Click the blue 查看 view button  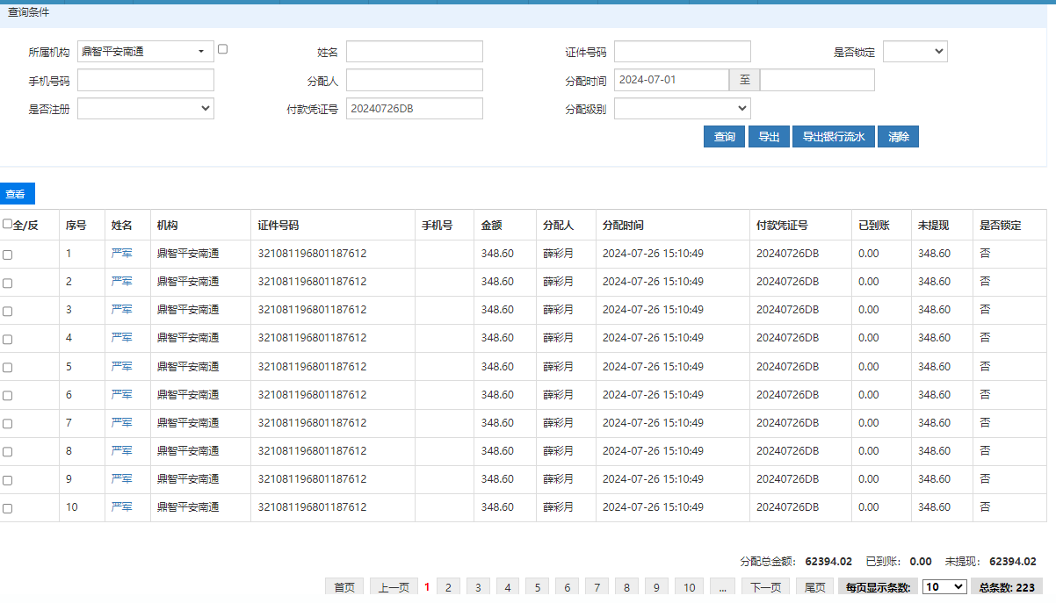[17, 194]
